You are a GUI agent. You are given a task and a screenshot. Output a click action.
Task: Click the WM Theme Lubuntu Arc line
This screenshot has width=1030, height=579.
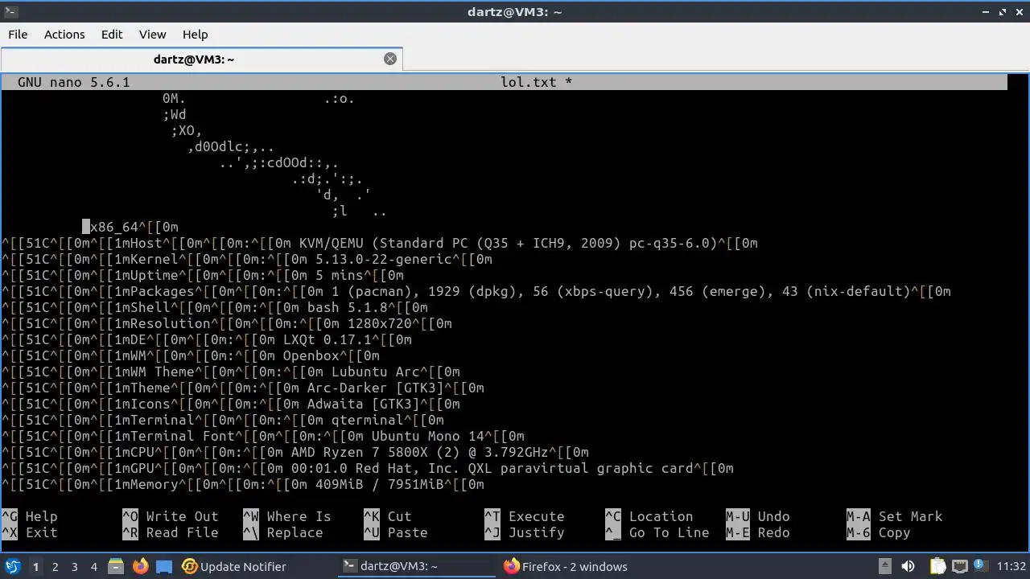[x=231, y=372]
